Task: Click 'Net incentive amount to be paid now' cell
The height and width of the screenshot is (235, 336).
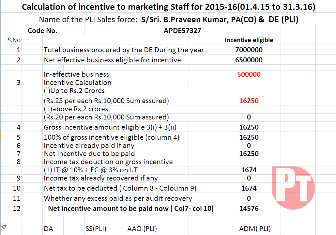Action: pyautogui.click(x=131, y=209)
